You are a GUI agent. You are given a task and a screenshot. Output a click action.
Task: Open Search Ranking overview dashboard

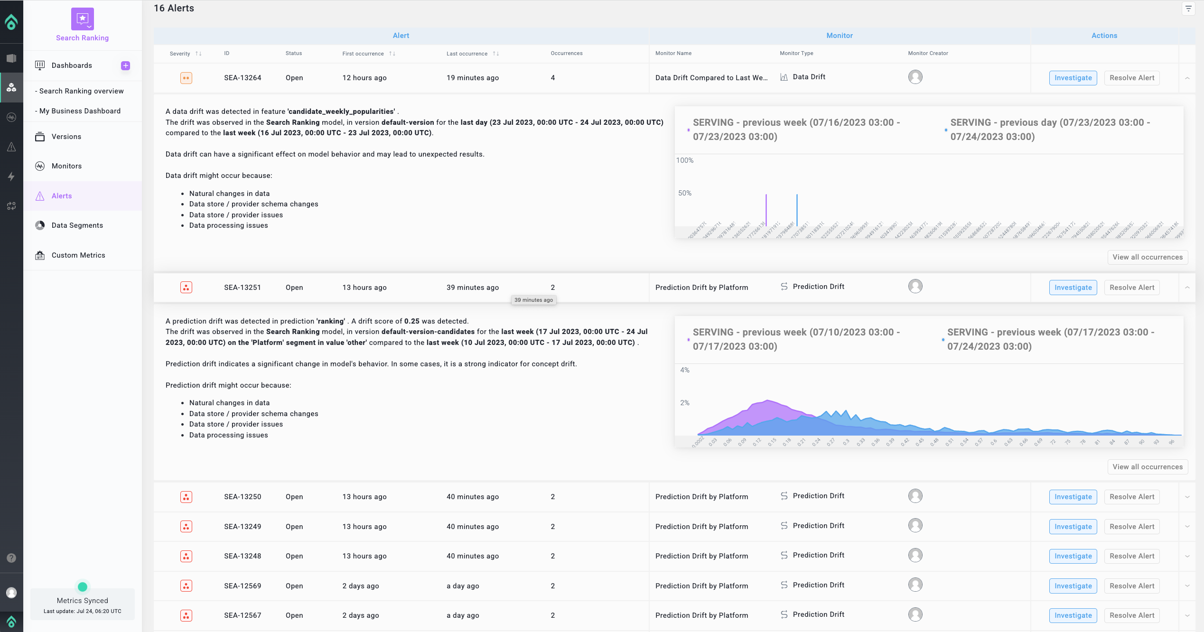coord(82,91)
